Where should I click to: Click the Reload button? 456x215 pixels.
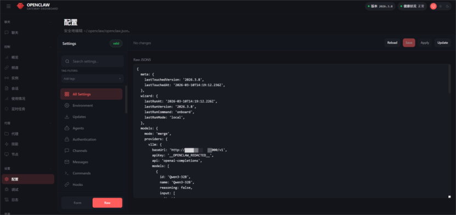coord(392,43)
